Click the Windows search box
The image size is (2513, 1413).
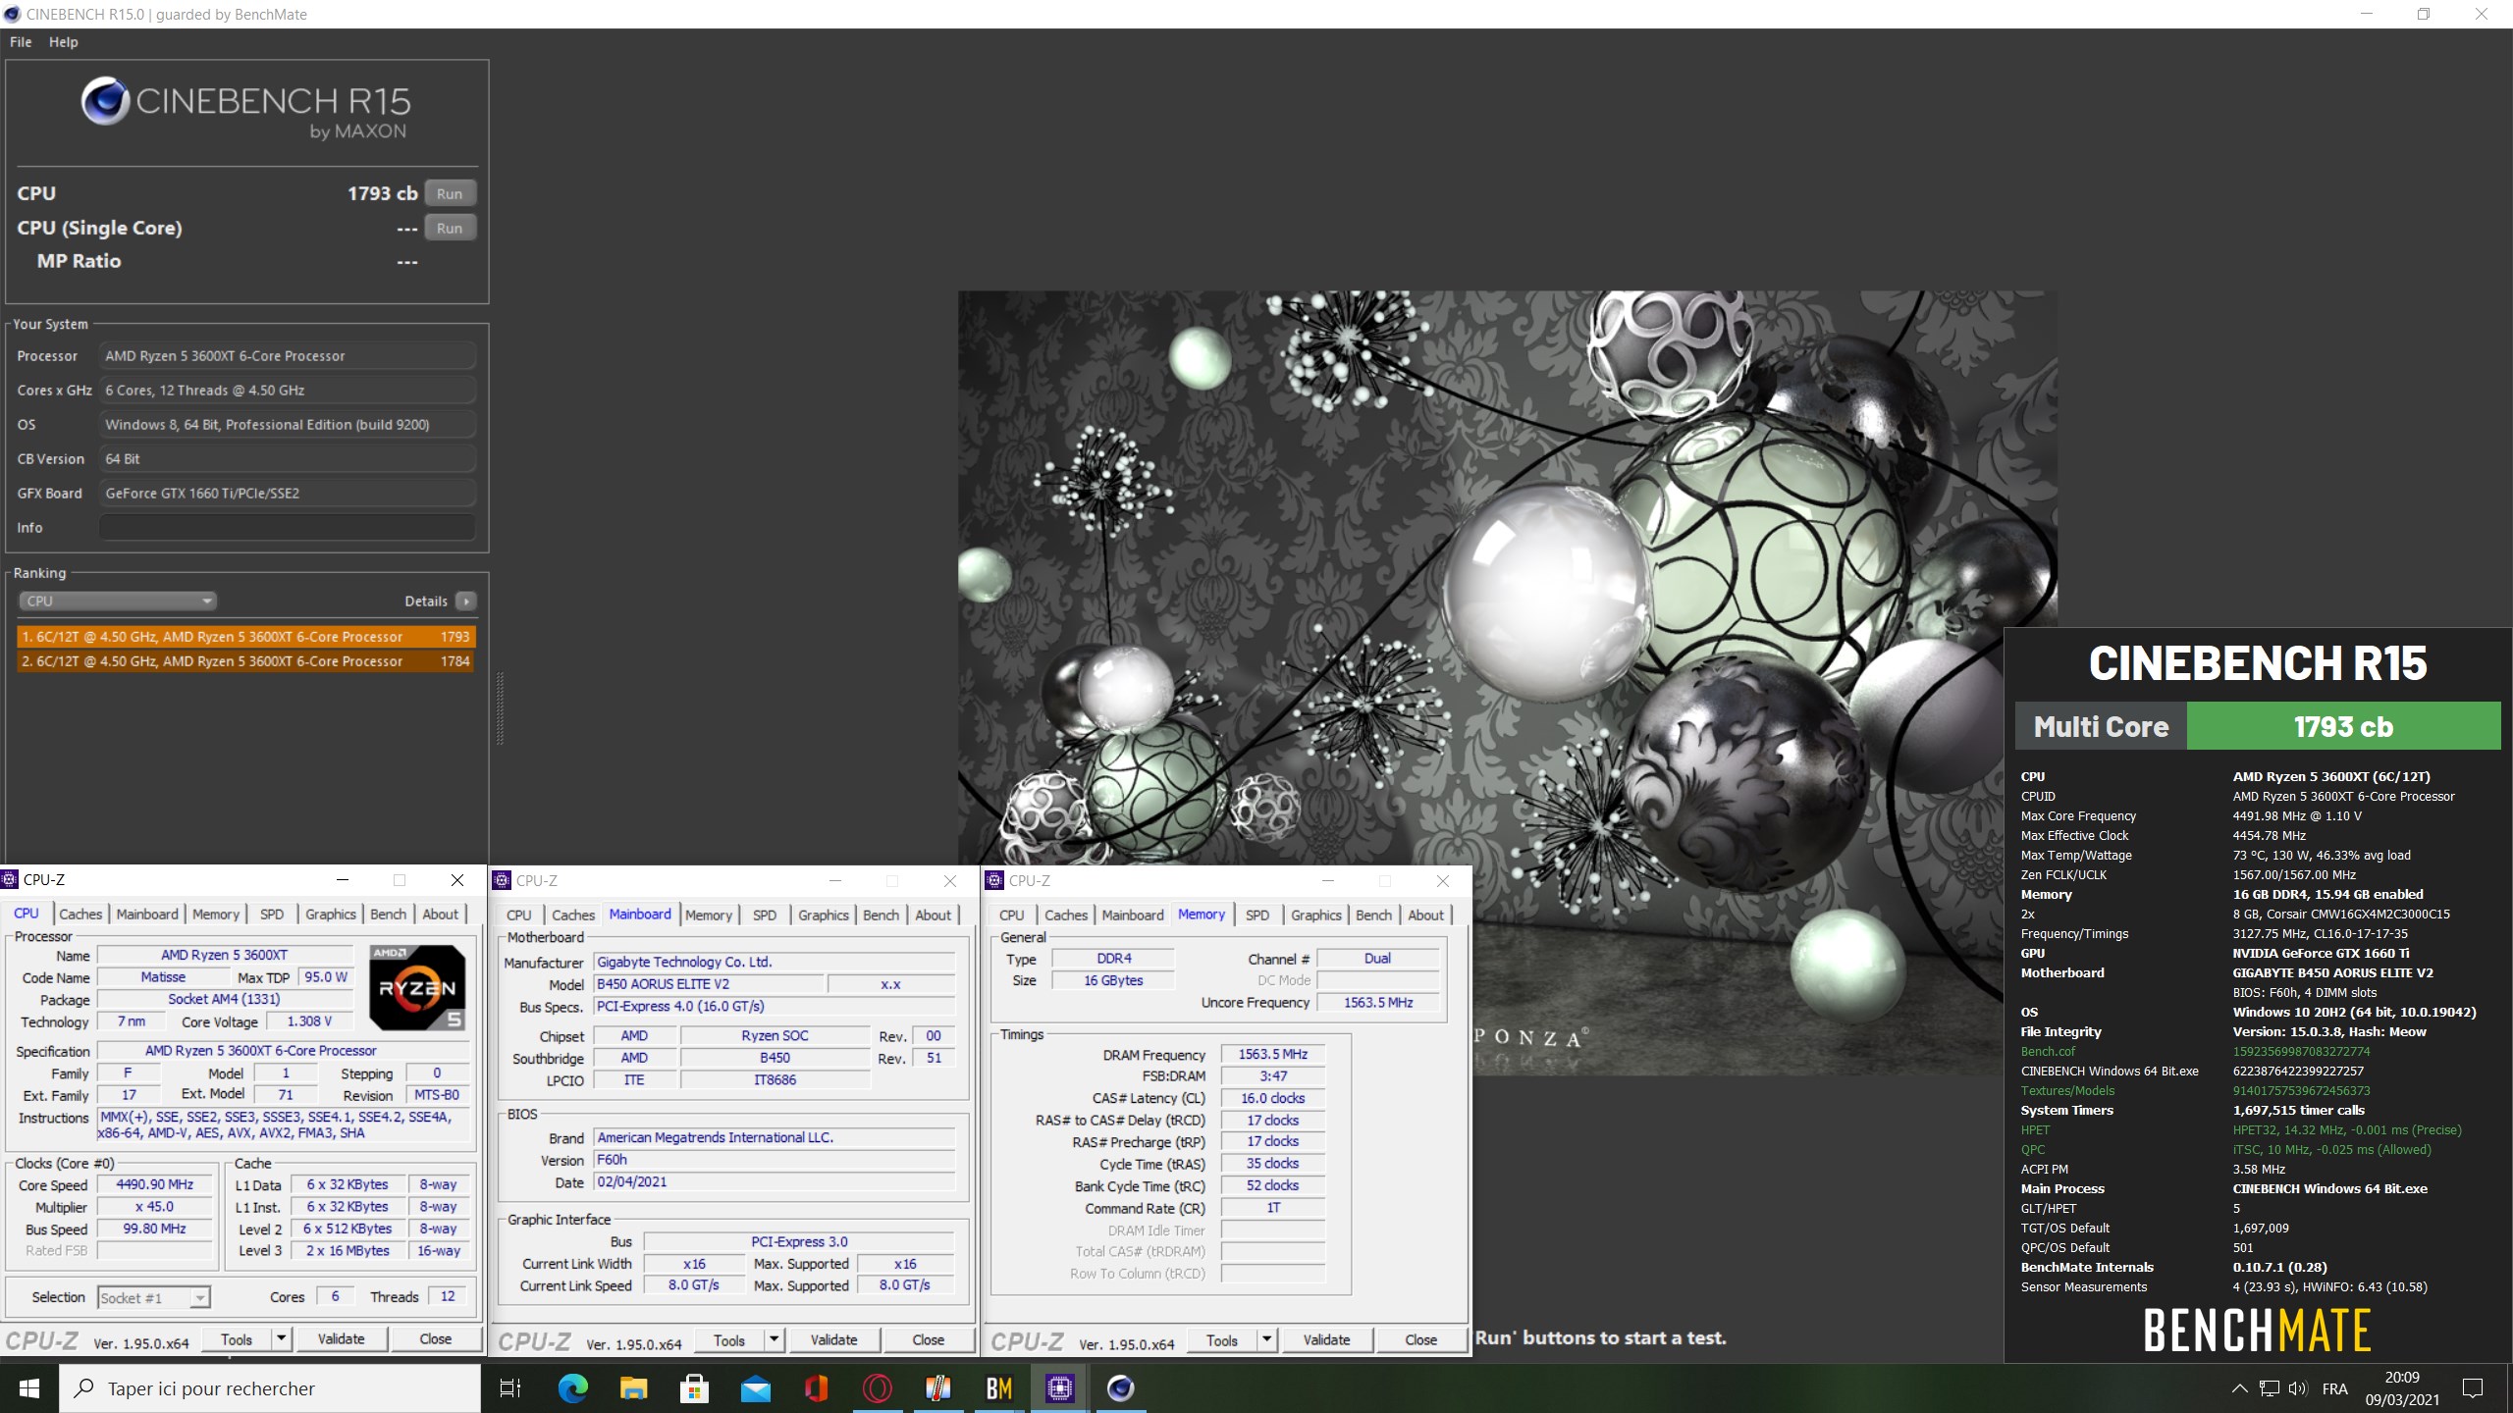tap(270, 1388)
